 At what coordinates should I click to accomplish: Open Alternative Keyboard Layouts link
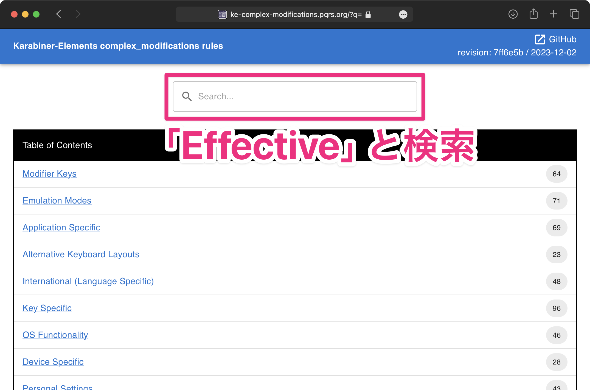pos(81,254)
